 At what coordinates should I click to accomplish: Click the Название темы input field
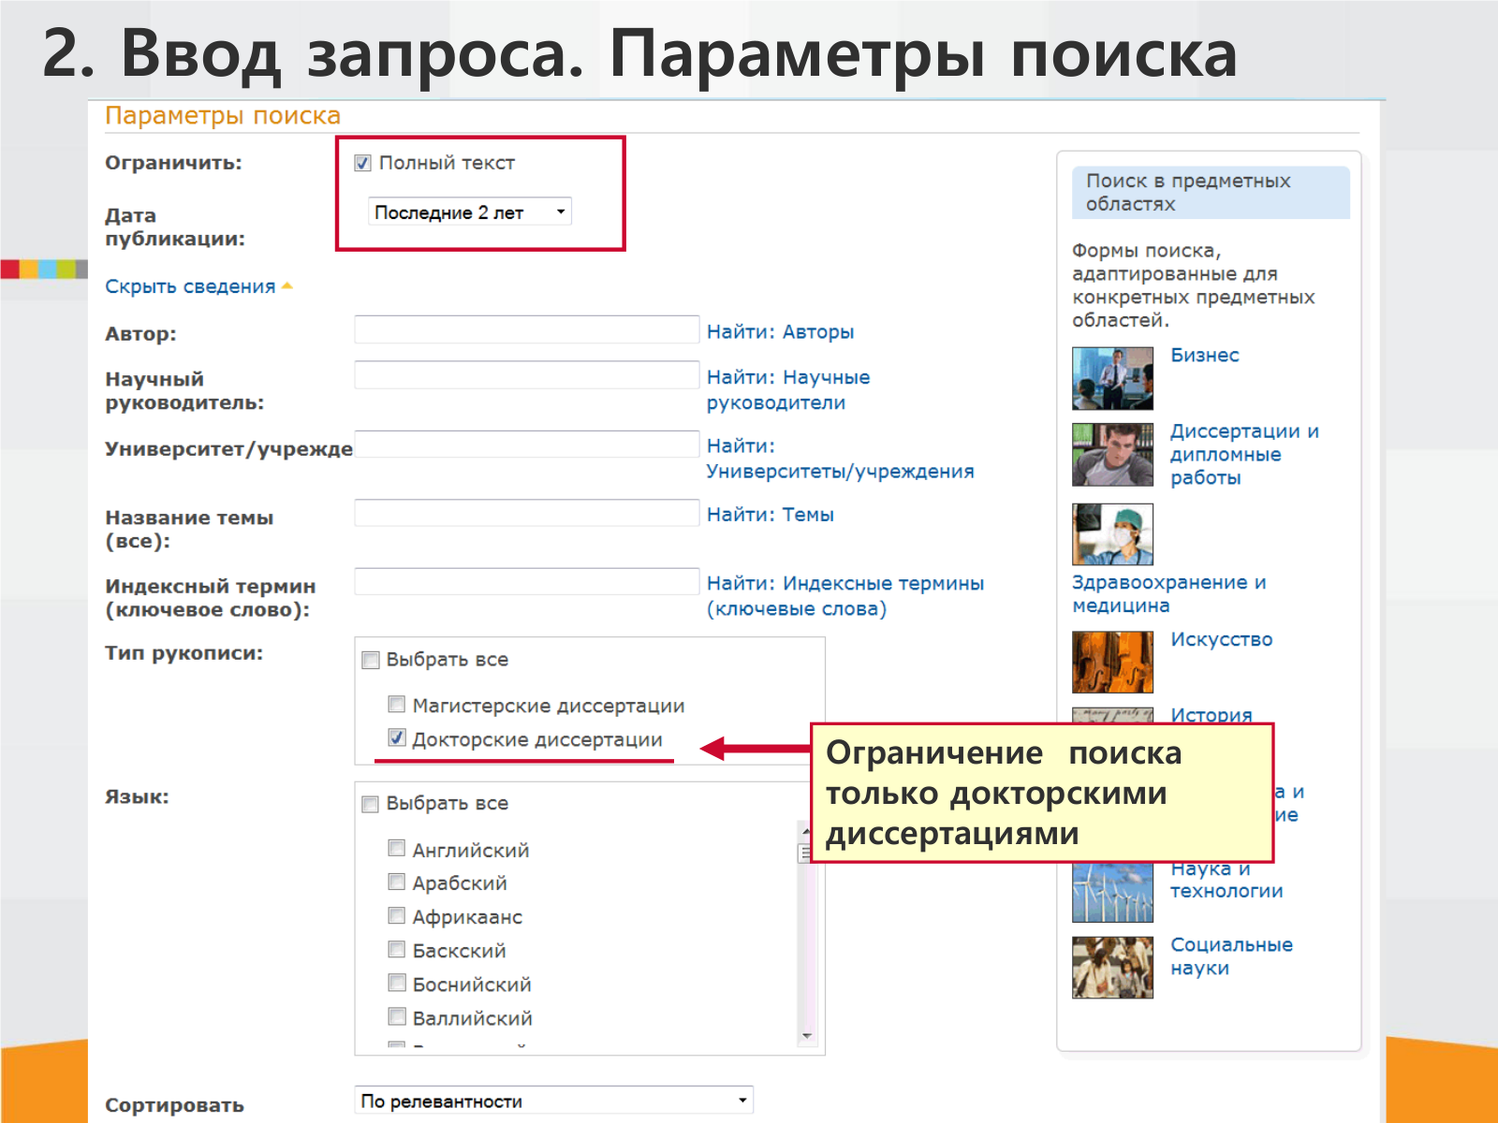[x=526, y=513]
